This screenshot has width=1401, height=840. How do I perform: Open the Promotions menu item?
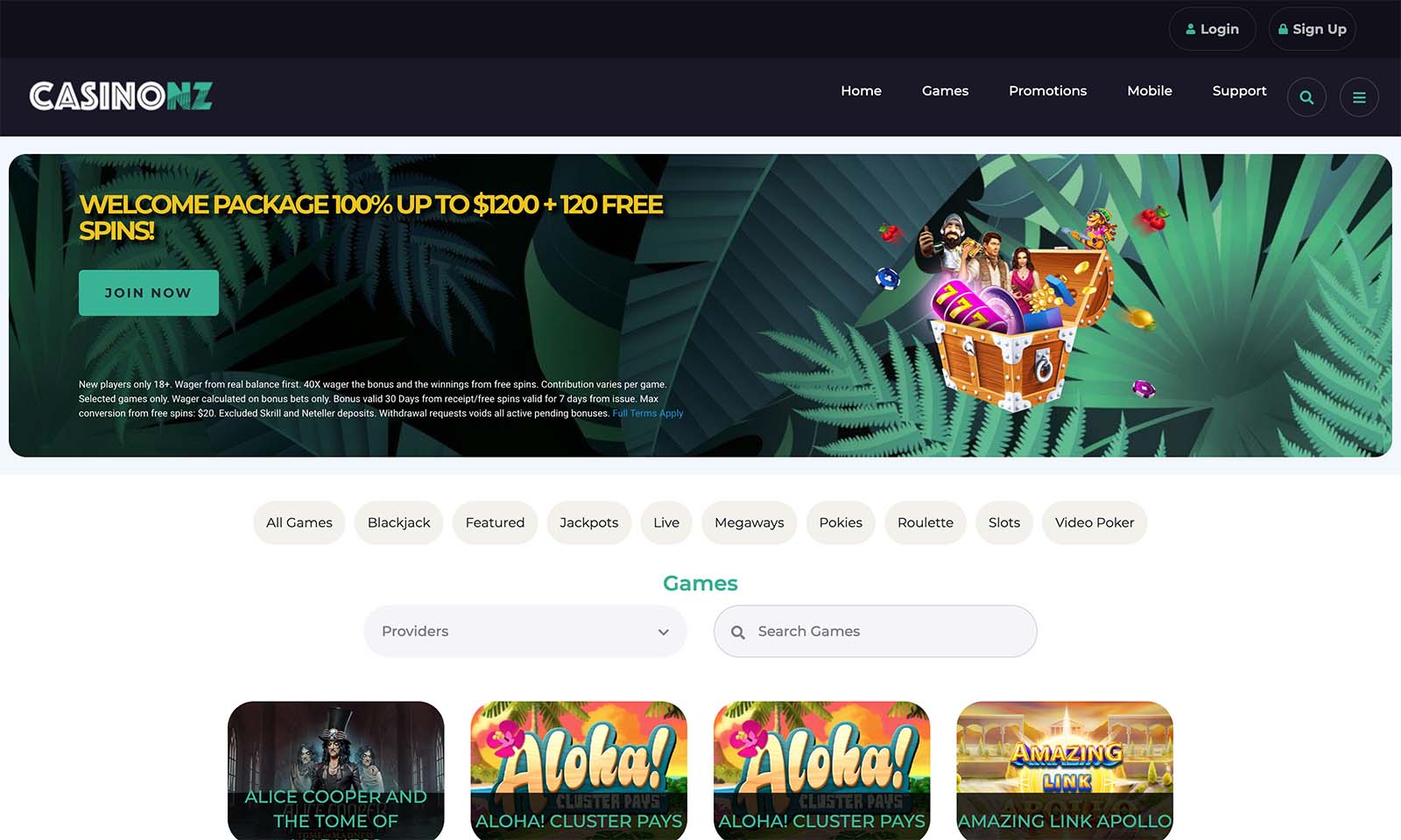[x=1047, y=91]
